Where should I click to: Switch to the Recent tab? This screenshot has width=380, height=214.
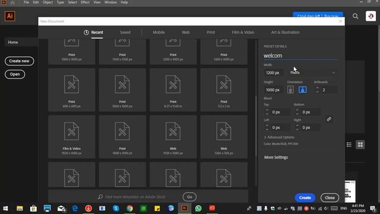pos(97,32)
